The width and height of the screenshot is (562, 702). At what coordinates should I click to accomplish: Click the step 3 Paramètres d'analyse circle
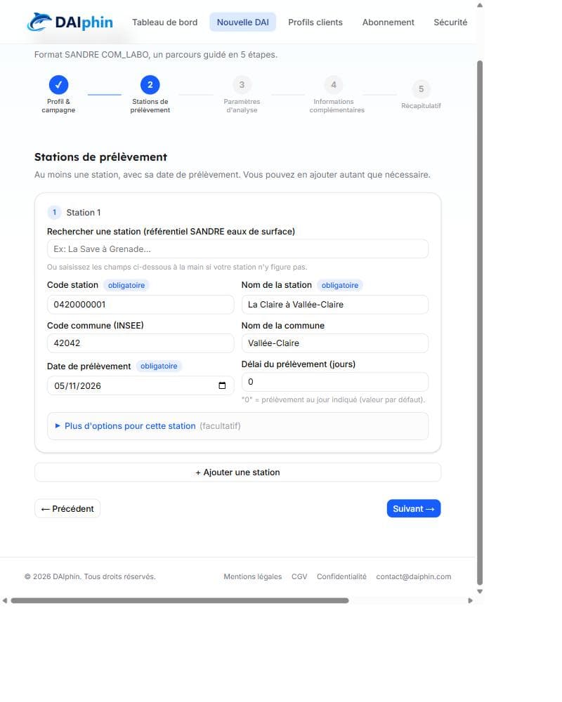point(242,85)
